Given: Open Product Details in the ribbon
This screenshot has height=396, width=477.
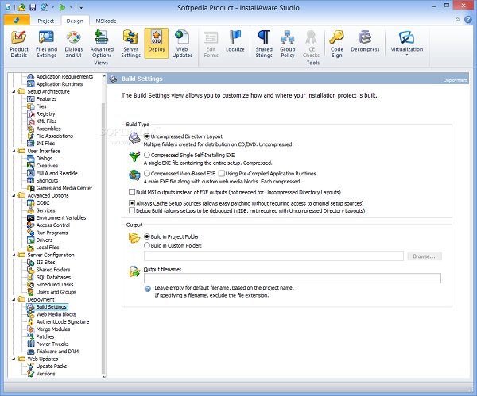Looking at the screenshot, I should tap(19, 44).
